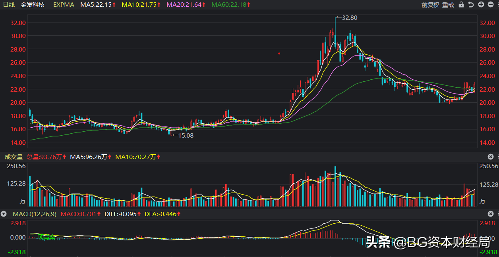Click the 成交量 panel title
Screen dimensions: 499x257
click(14, 157)
